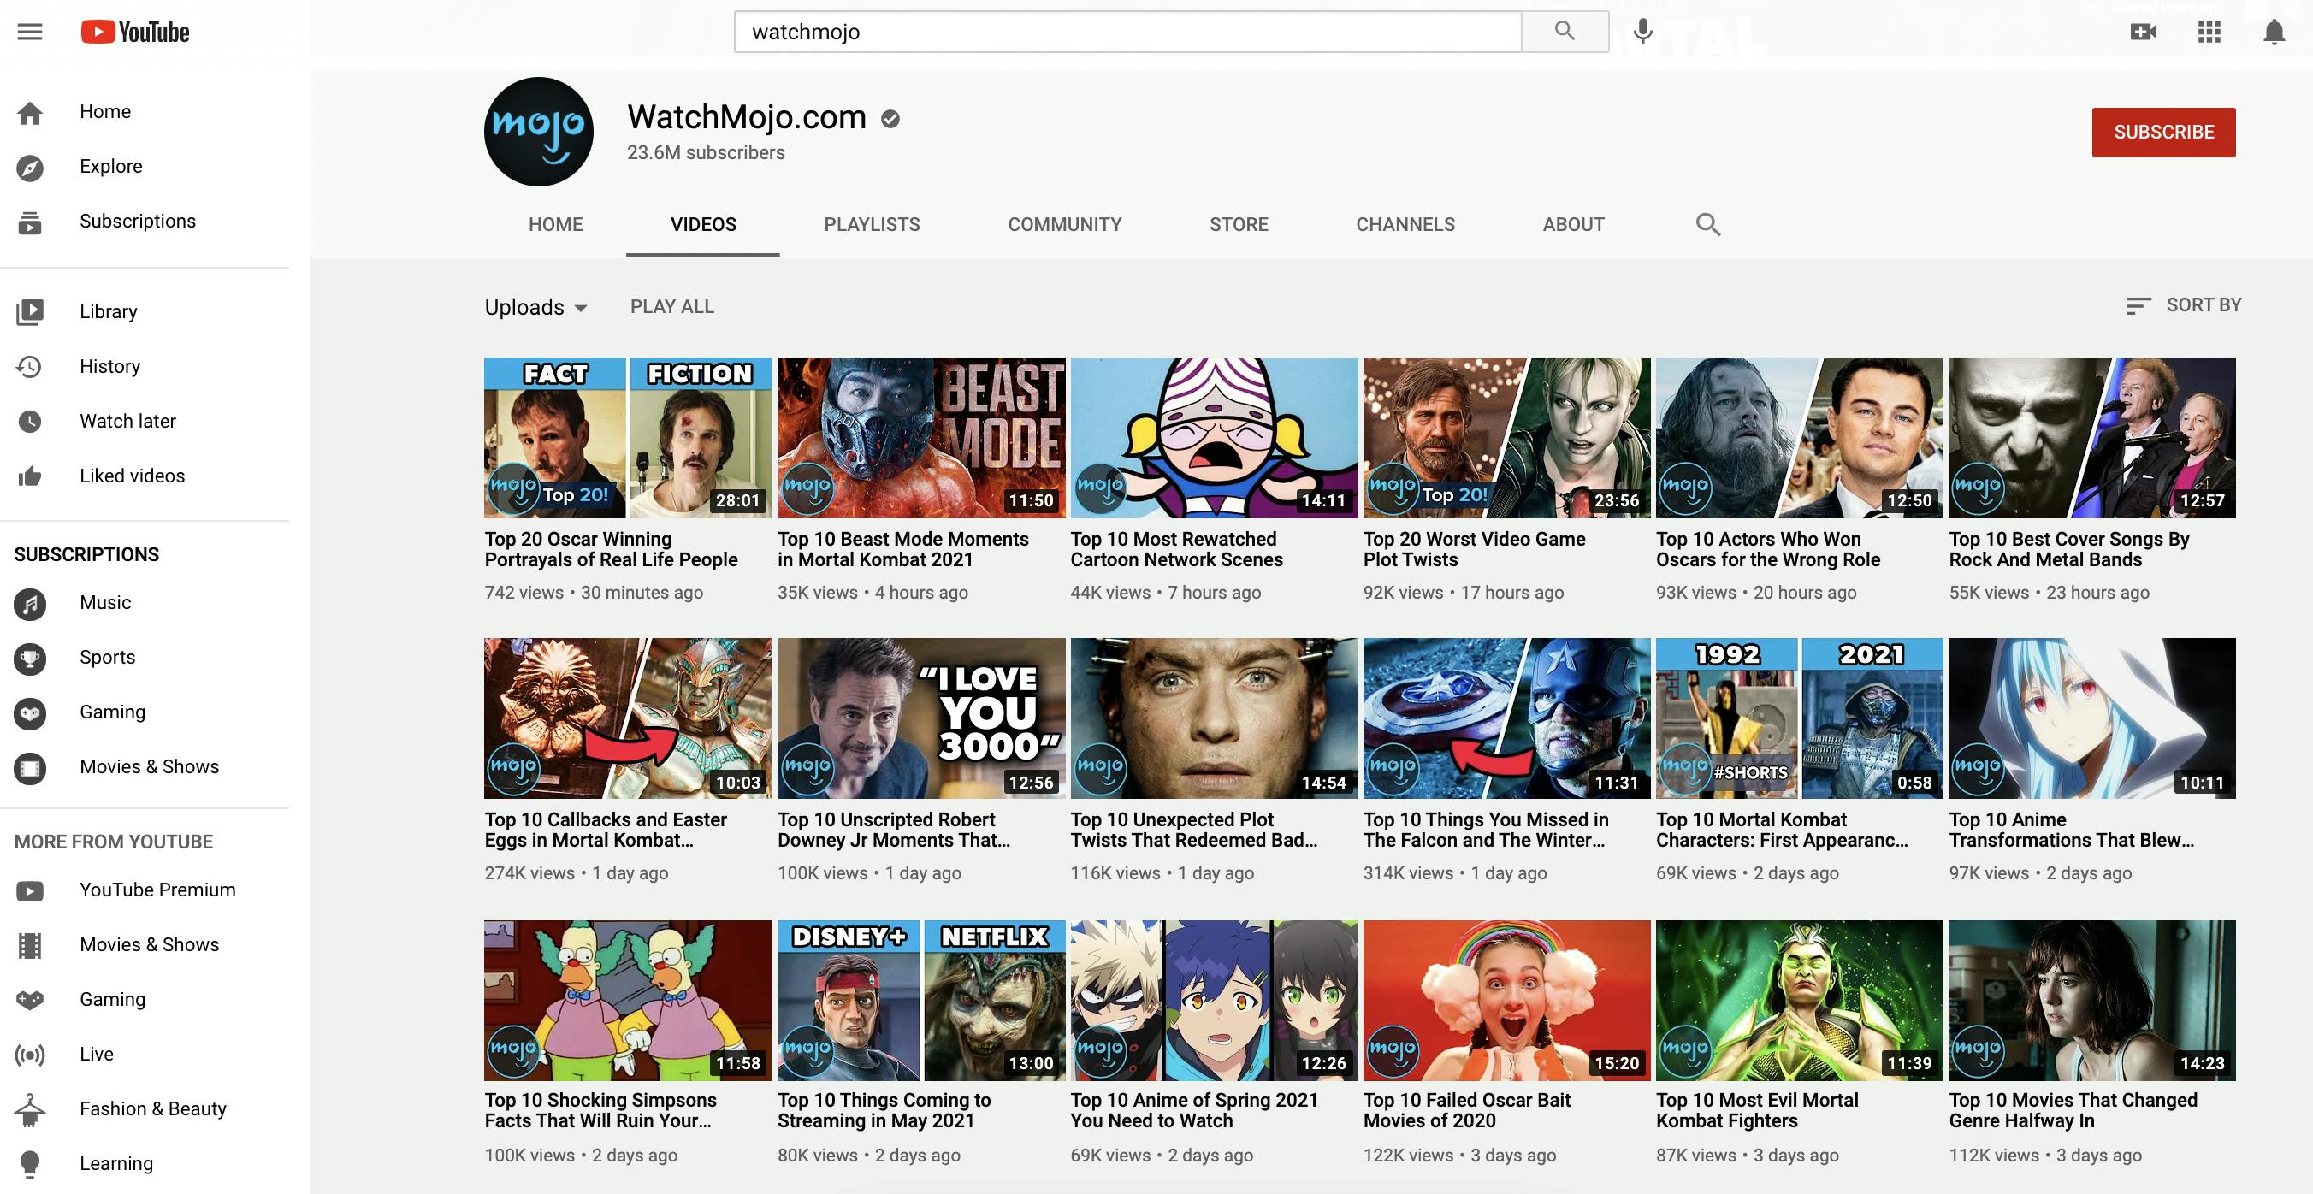Expand the Uploads dropdown

[x=536, y=307]
